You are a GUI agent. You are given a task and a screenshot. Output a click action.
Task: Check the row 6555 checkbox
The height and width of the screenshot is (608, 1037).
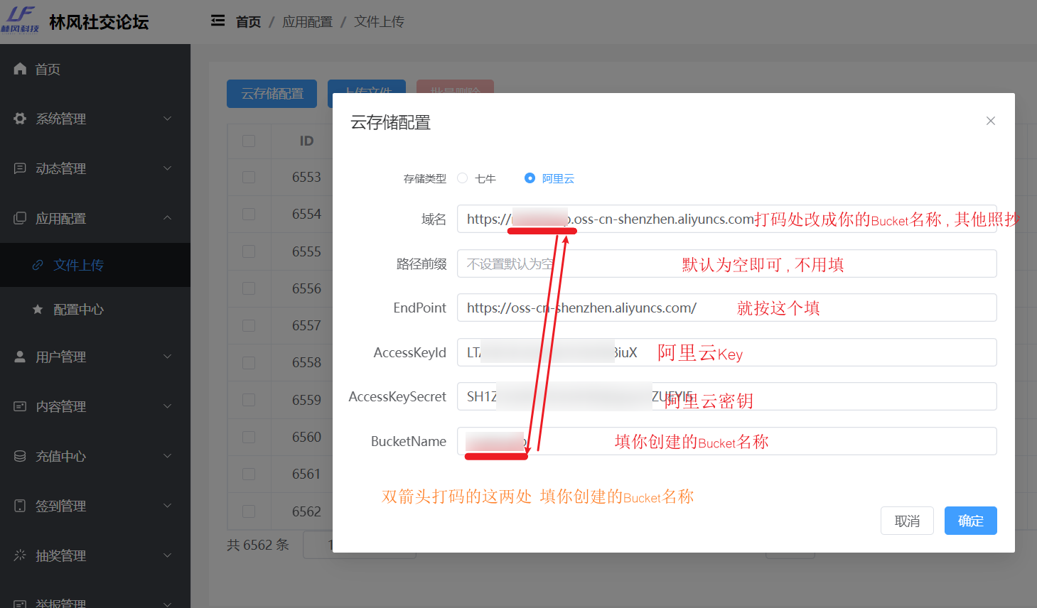pos(249,251)
